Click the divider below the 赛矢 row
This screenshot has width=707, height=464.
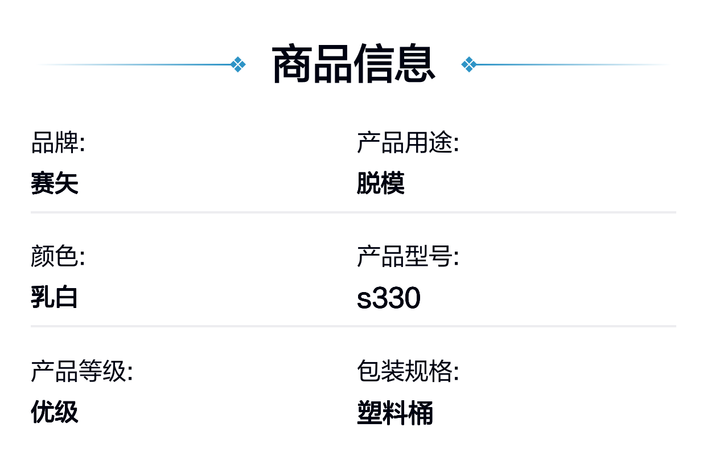pos(353,212)
